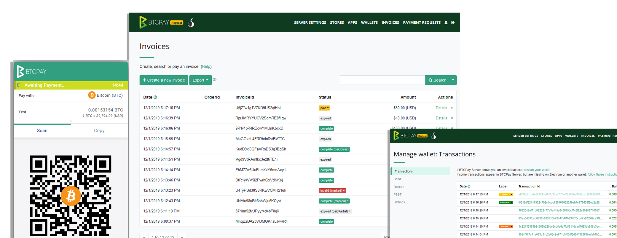
Task: Click invoice ID U5jZTw1g1V7KD9US2qiHnJ
Action: [x=258, y=108]
